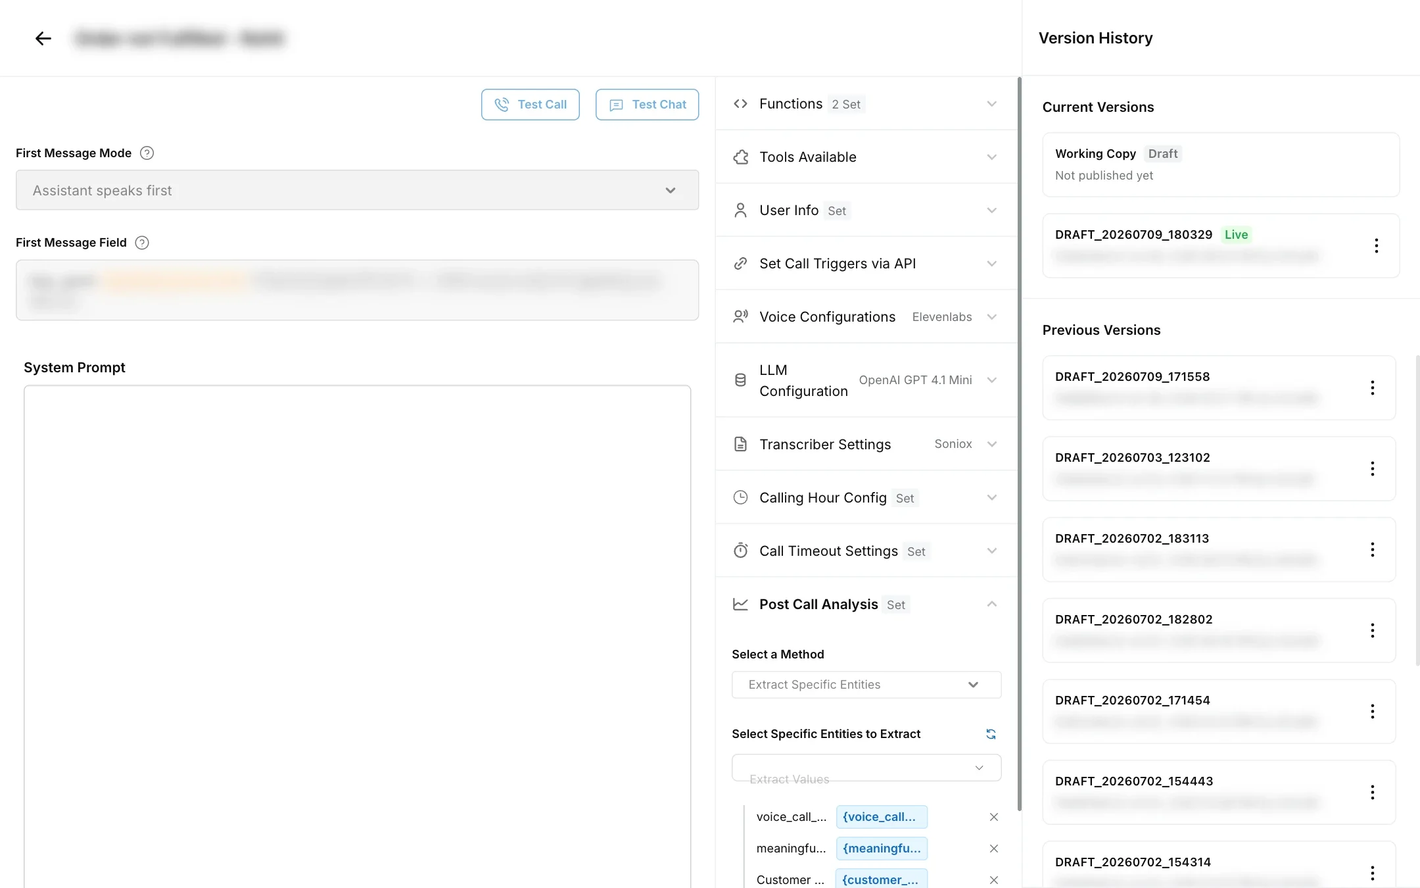
Task: Show help for First Message Mode
Action: tap(147, 153)
